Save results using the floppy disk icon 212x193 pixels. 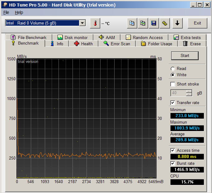[x=153, y=23]
